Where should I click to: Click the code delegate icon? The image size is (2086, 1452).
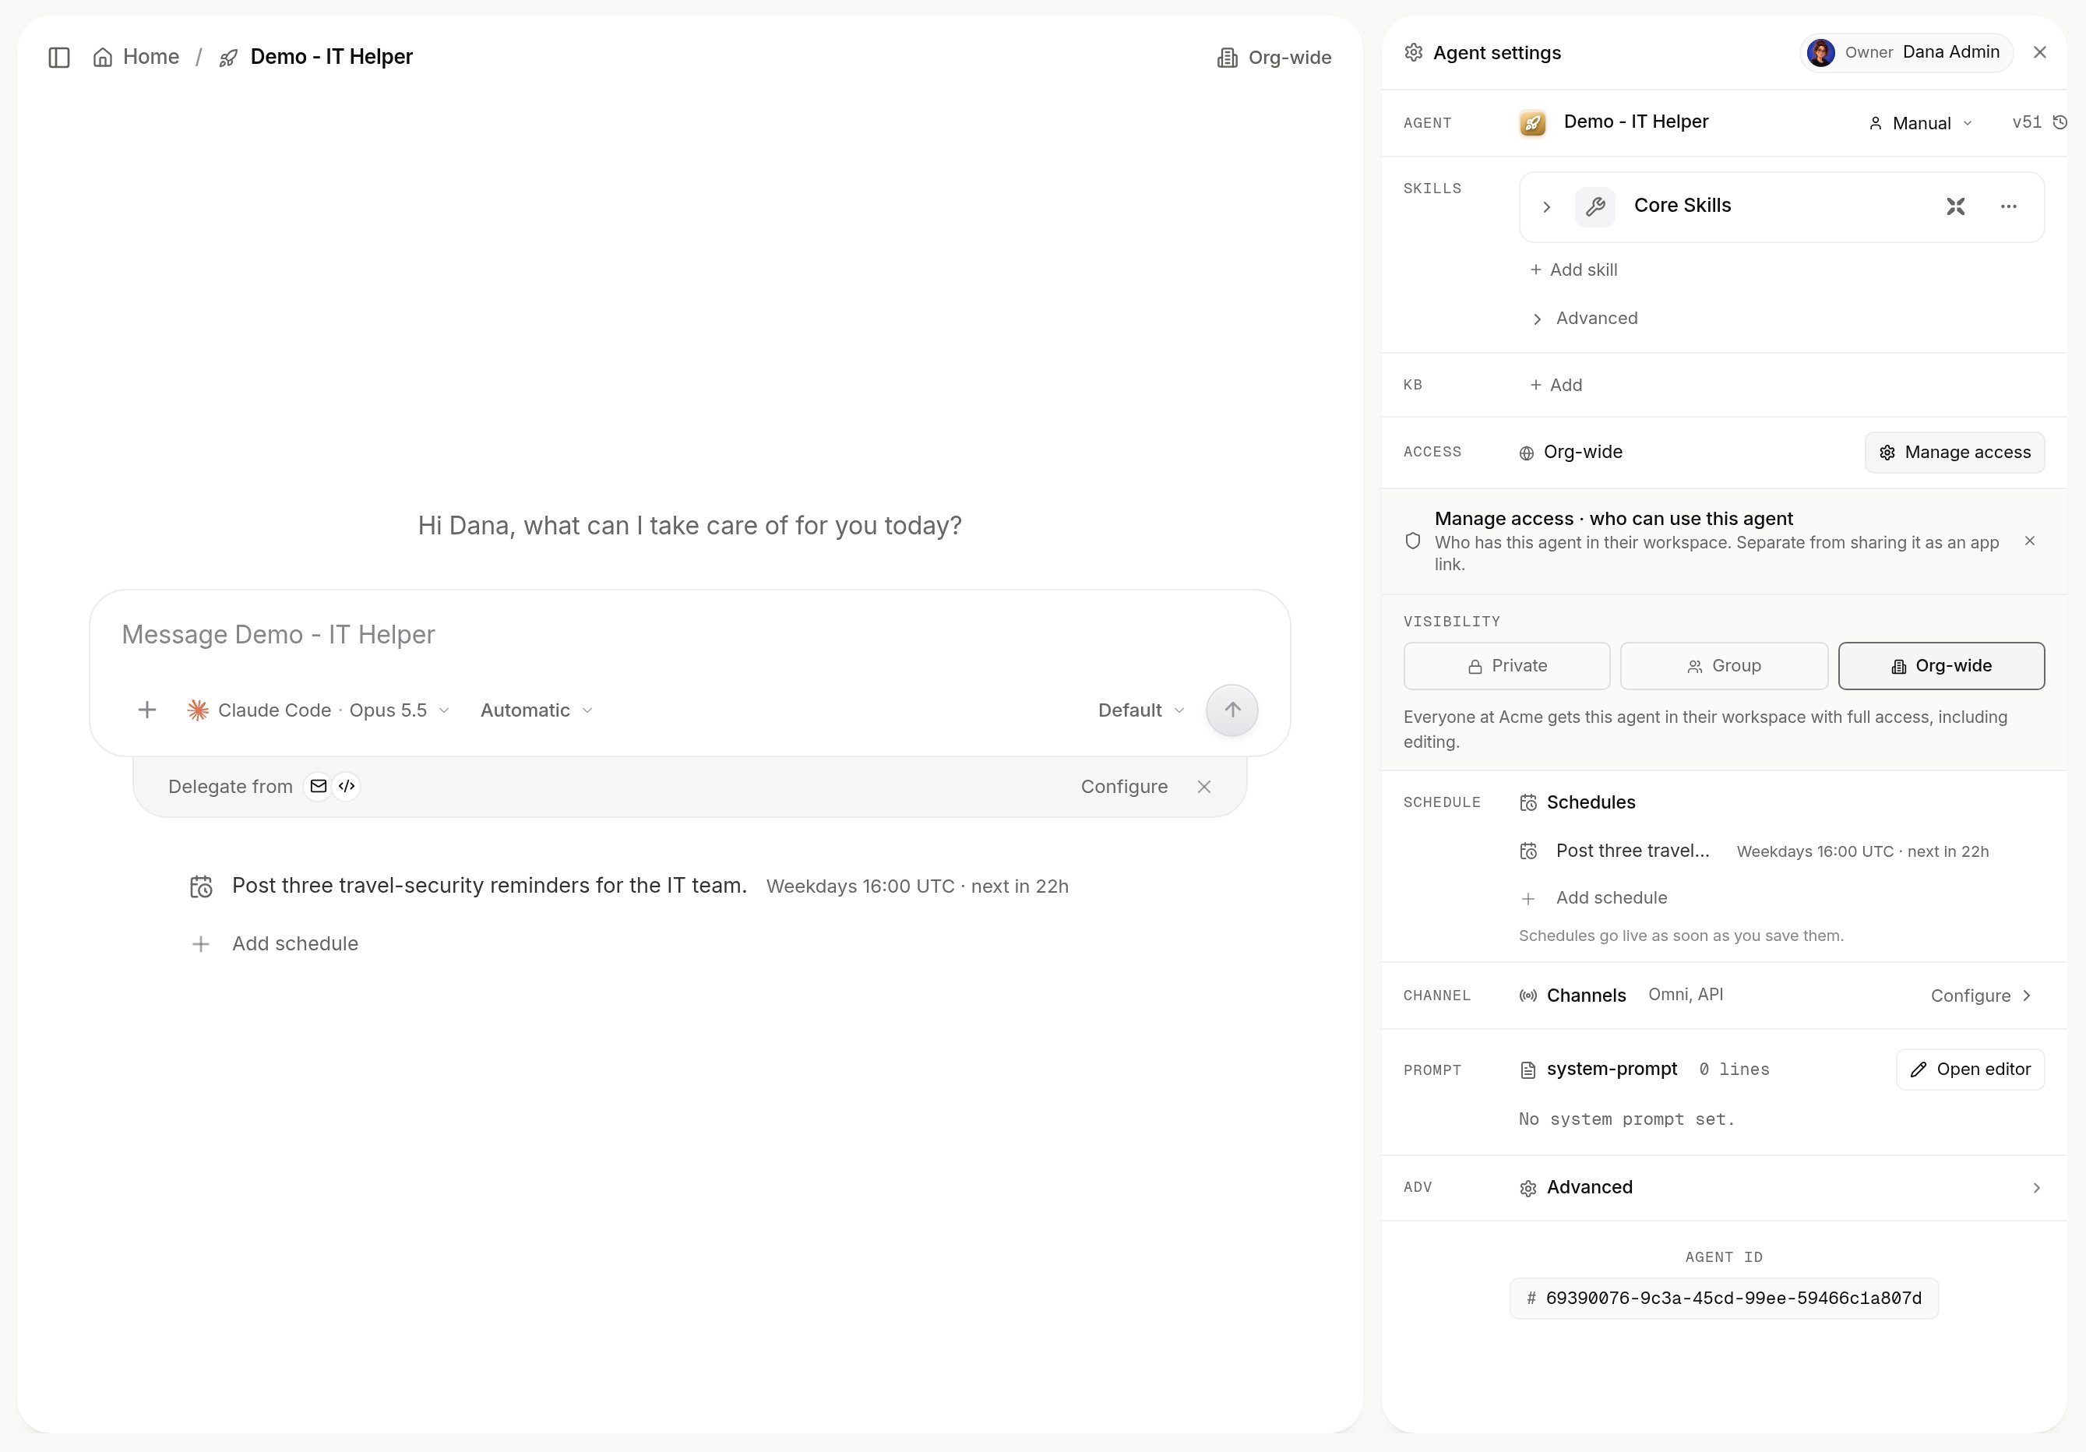[346, 787]
